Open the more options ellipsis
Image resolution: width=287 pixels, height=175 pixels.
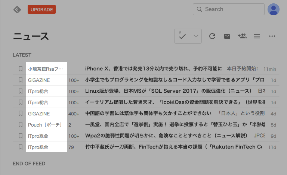(x=272, y=36)
